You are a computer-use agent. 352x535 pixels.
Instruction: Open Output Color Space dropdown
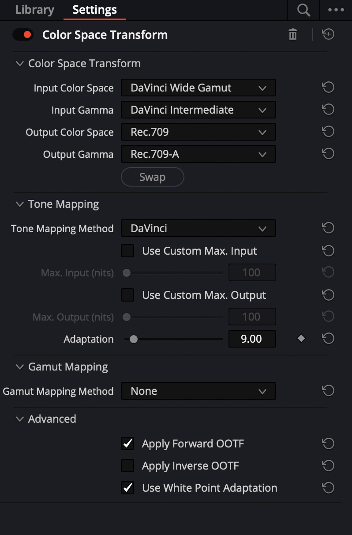(198, 132)
